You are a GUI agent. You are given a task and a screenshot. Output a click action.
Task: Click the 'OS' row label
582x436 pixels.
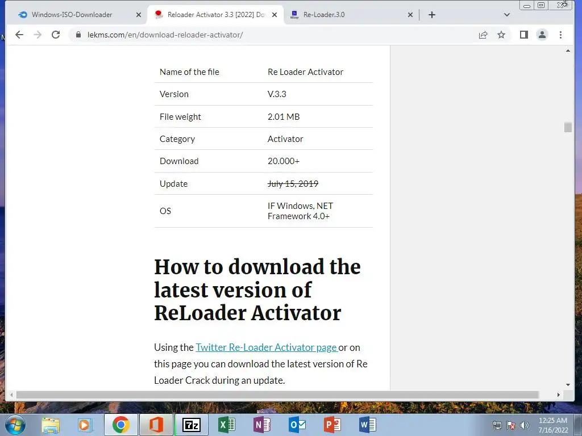pyautogui.click(x=165, y=211)
